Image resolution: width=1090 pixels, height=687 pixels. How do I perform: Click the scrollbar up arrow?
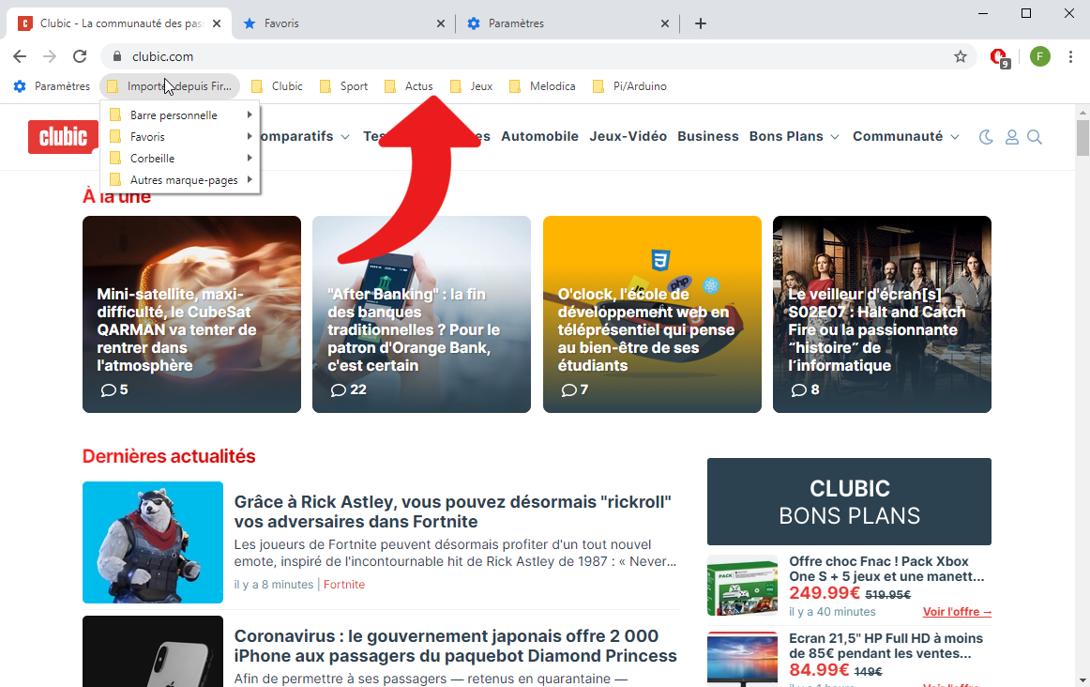pyautogui.click(x=1082, y=112)
